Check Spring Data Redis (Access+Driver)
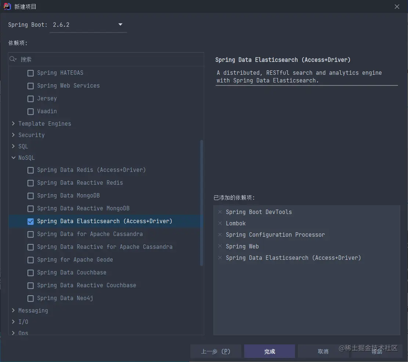Screen dimensions: 408x362 (30, 170)
